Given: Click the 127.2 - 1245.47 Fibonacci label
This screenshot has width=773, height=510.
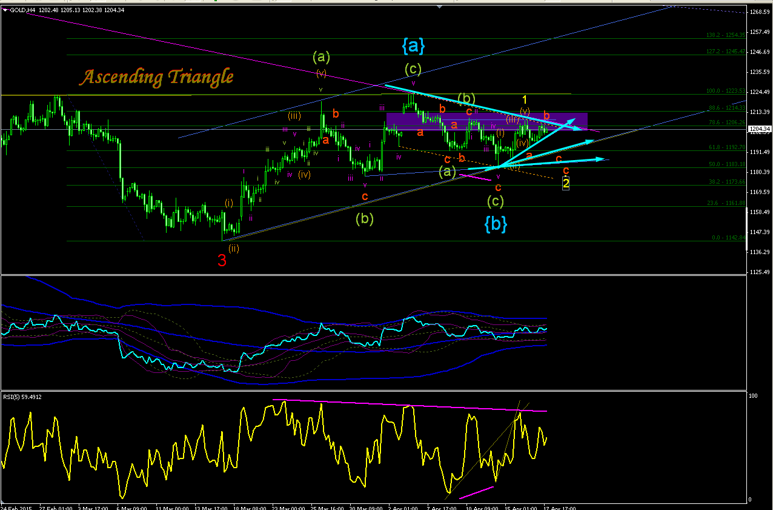Looking at the screenshot, I should 726,52.
